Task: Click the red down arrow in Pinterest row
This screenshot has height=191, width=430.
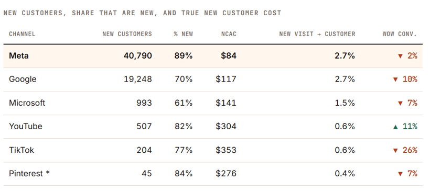Action: 400,174
